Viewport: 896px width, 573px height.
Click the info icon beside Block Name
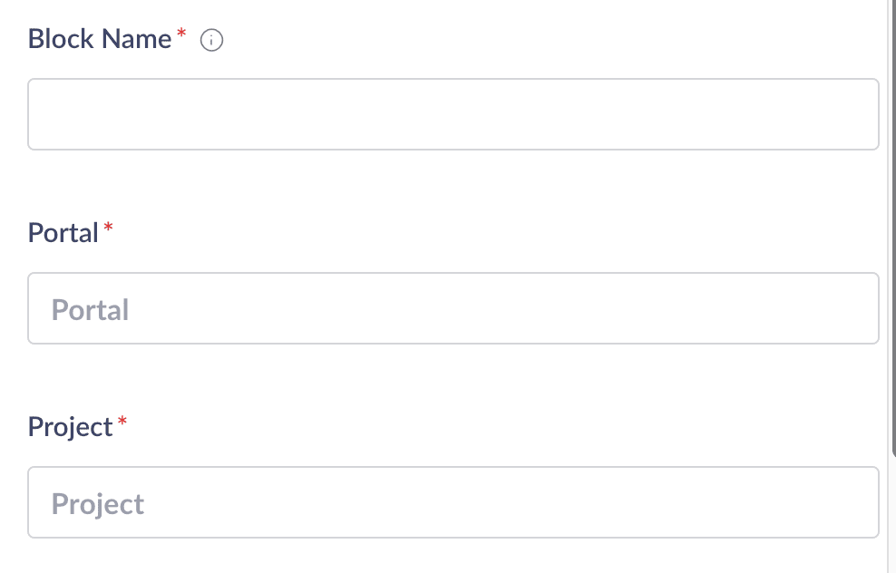tap(211, 41)
